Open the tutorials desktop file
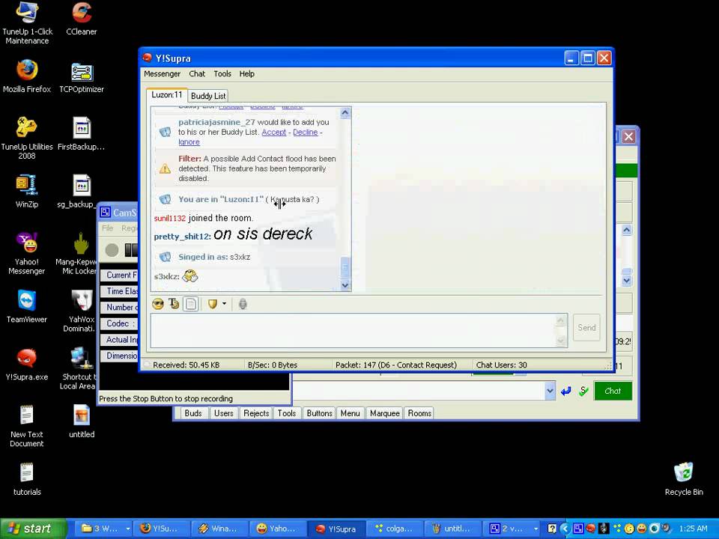This screenshot has height=539, width=719. tap(27, 479)
